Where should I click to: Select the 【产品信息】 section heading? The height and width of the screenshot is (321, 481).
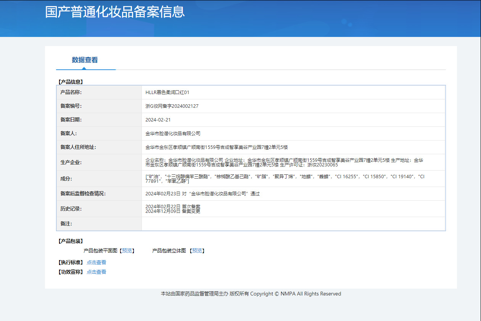tap(71, 82)
